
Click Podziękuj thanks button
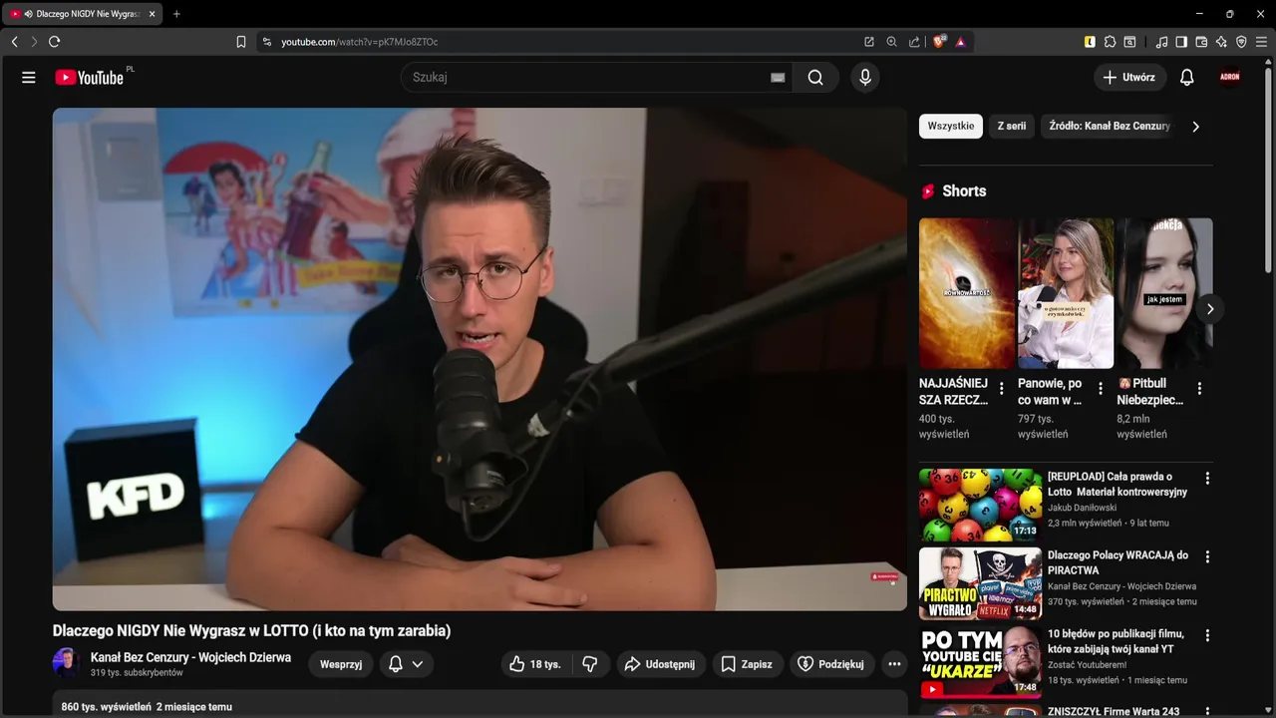(832, 664)
